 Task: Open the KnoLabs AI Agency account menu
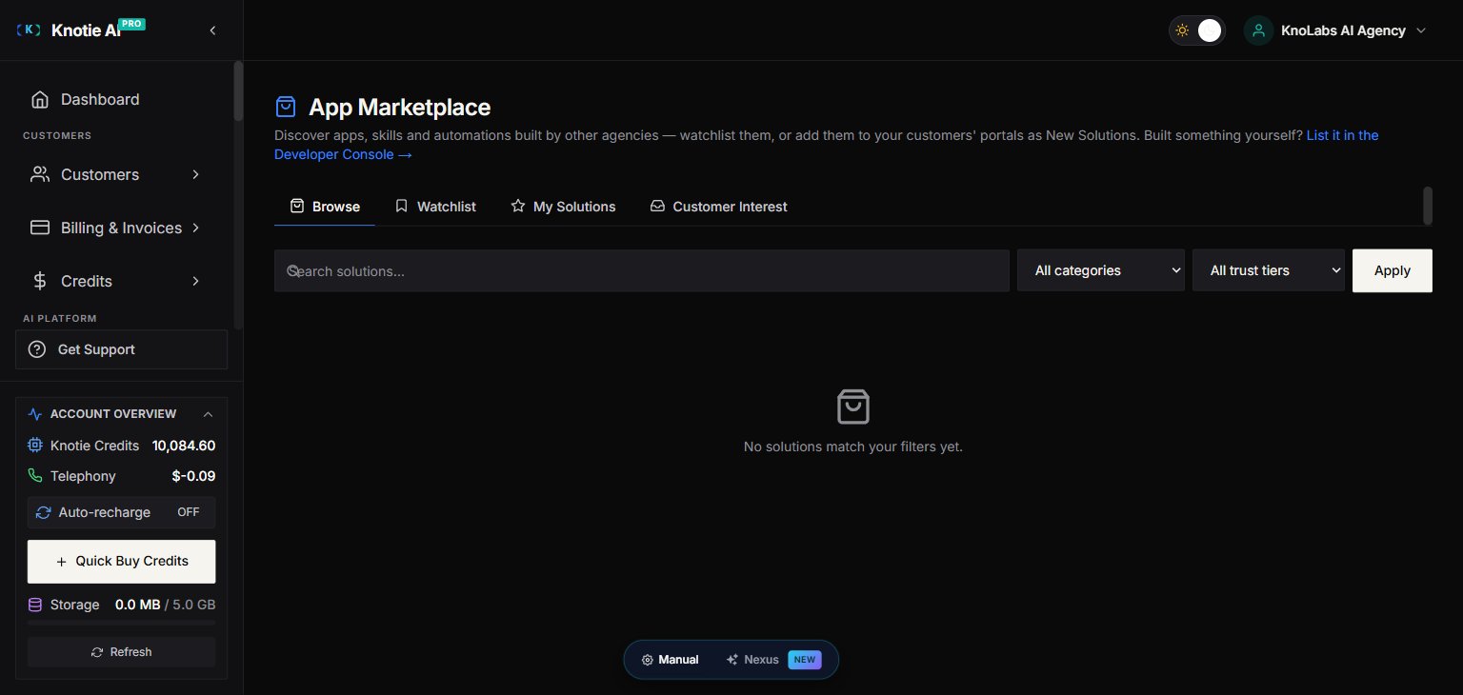1335,30
